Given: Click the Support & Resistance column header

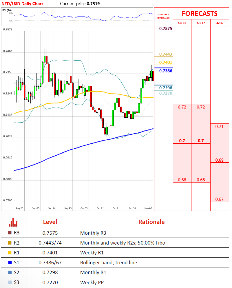Looking at the screenshot, I should [x=163, y=16].
